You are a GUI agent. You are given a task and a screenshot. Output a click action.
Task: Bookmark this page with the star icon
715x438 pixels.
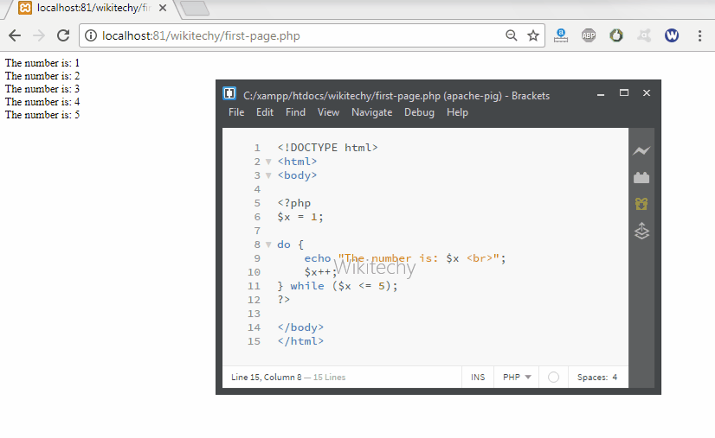[x=533, y=35]
